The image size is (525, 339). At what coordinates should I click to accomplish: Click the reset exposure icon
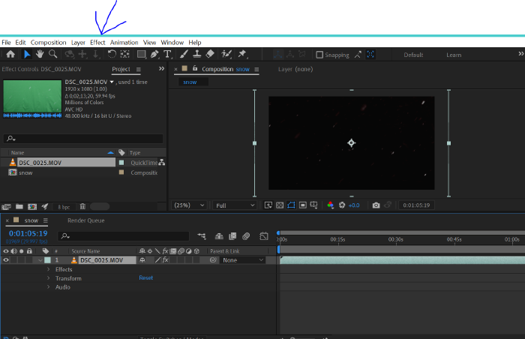[x=342, y=205]
